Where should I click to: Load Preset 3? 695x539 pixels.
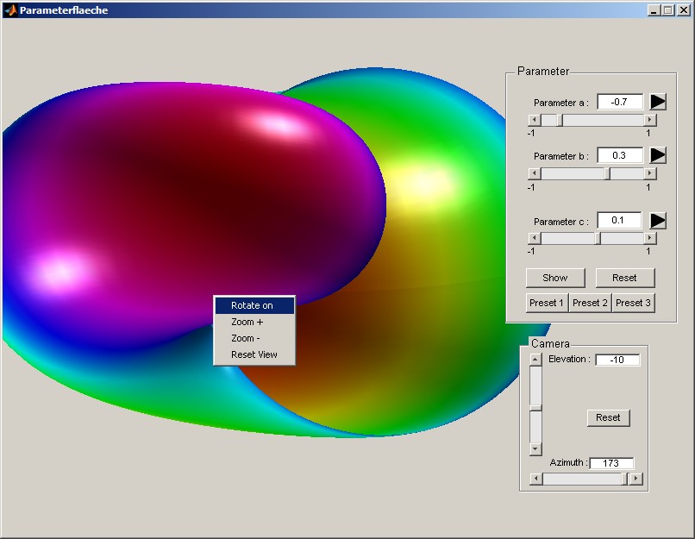[633, 303]
